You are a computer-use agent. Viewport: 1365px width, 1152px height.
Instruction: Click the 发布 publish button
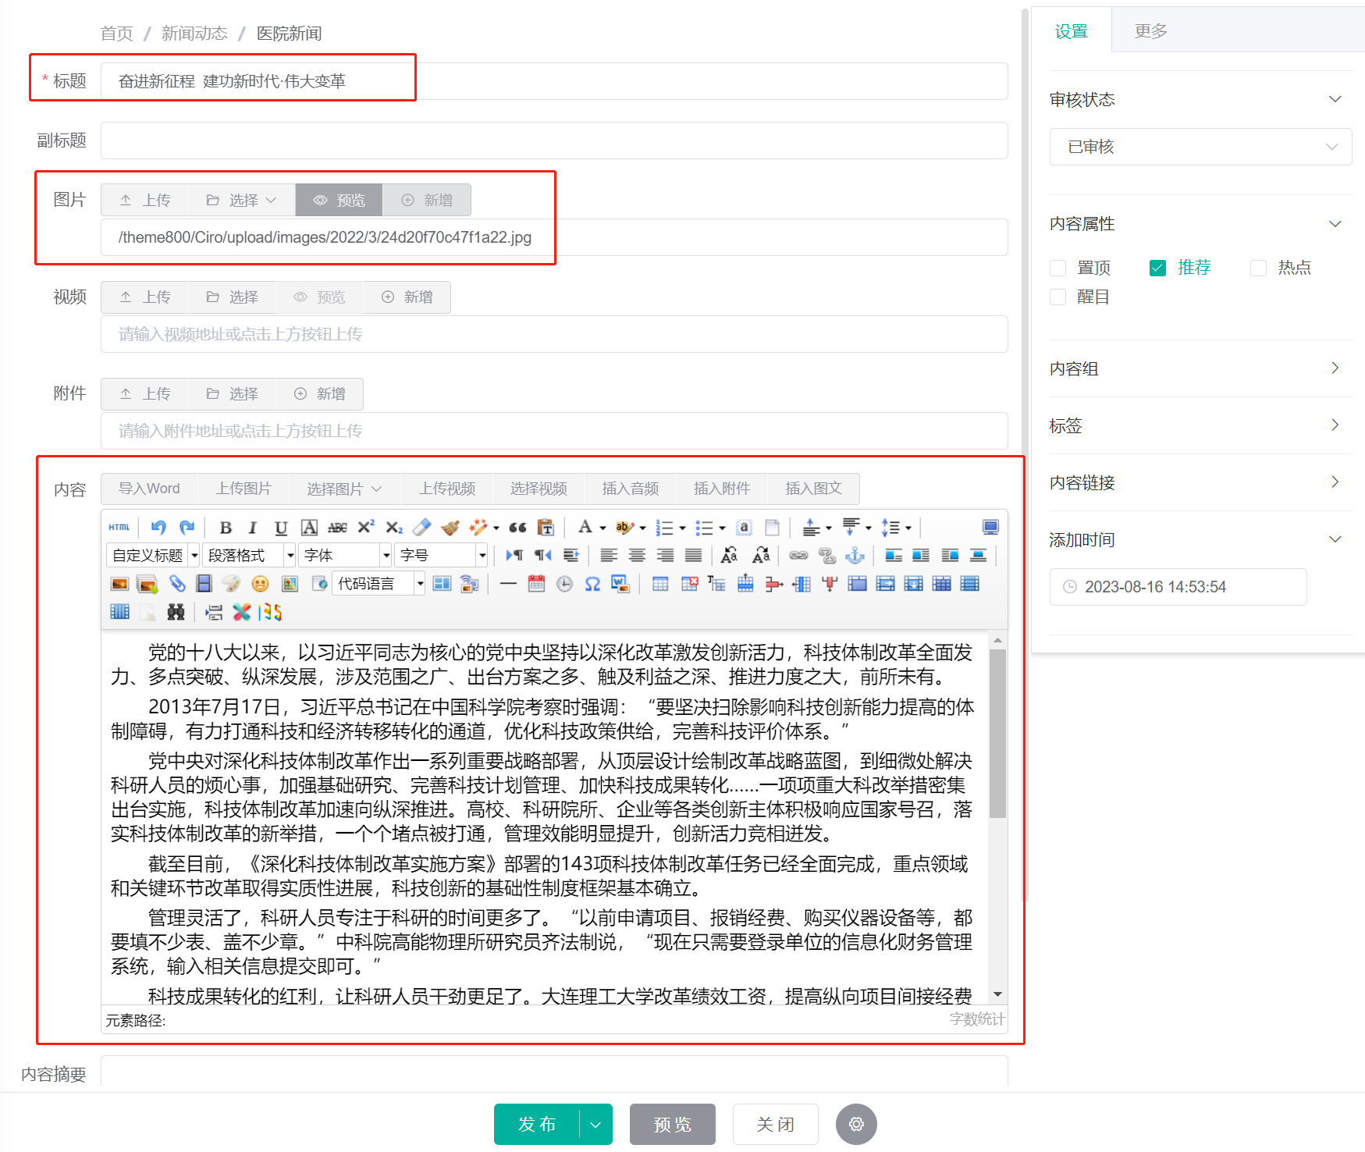point(535,1124)
